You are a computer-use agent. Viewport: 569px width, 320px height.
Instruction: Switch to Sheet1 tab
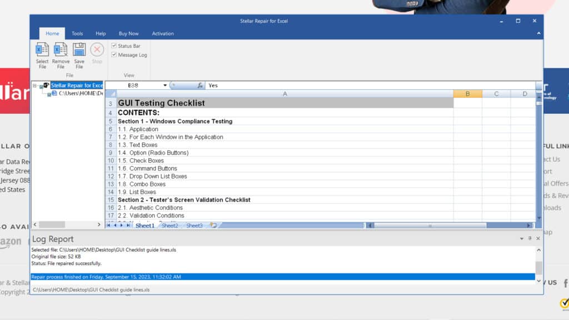145,226
